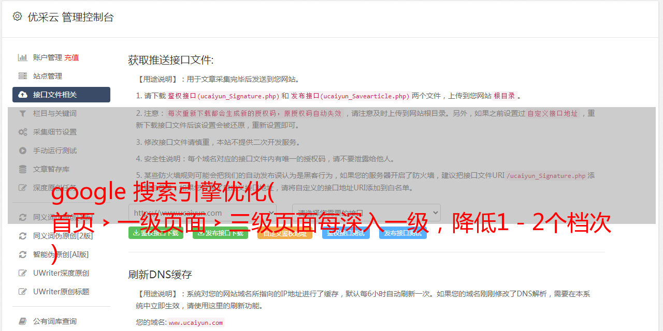Click the gears icon for 采集细节设置
This screenshot has height=331, width=663.
pyautogui.click(x=23, y=132)
